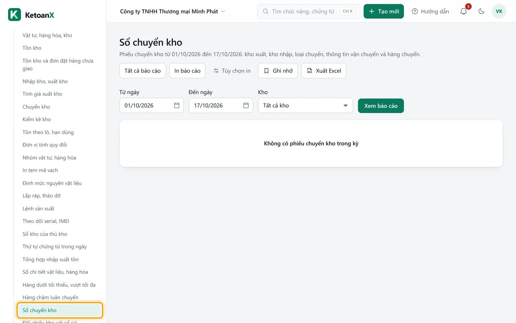516x323 pixels.
Task: Click the Tất cả báo cáo button
Action: pyautogui.click(x=143, y=71)
